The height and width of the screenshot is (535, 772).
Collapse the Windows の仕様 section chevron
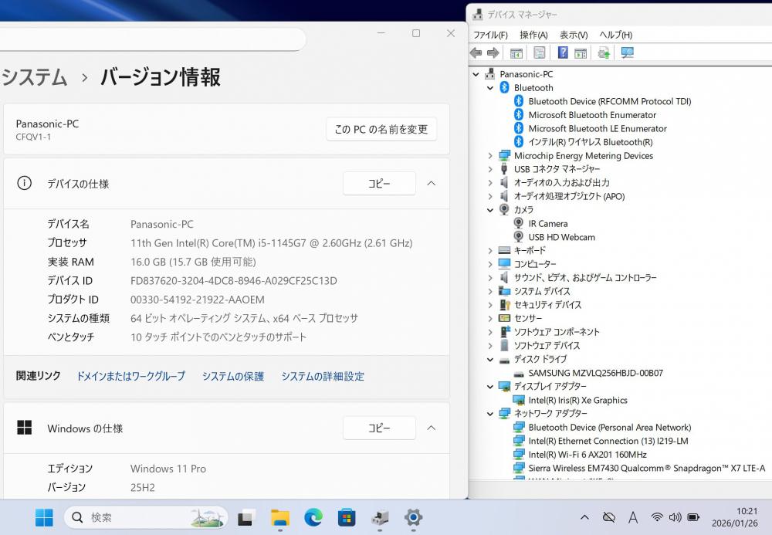coord(432,428)
